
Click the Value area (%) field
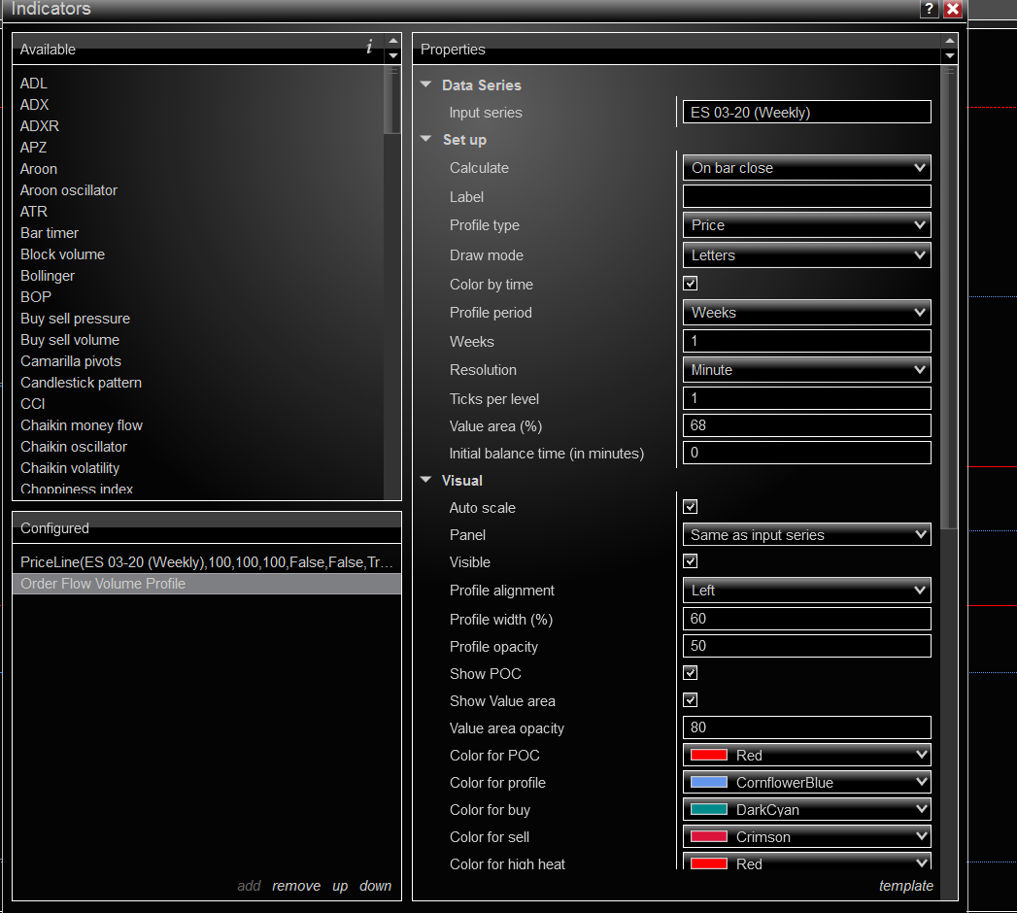[x=807, y=425]
